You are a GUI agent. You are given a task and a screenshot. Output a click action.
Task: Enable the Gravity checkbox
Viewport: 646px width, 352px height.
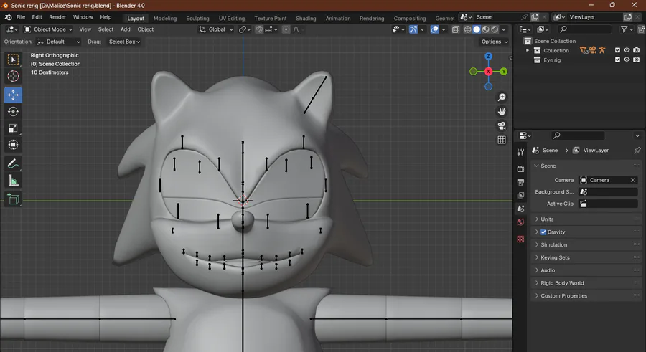click(x=543, y=232)
